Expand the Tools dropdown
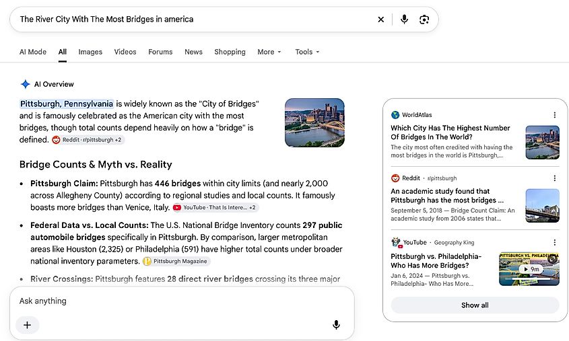569x341 pixels. 307,52
